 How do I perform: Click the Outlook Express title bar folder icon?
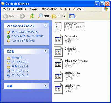coord(3,4)
